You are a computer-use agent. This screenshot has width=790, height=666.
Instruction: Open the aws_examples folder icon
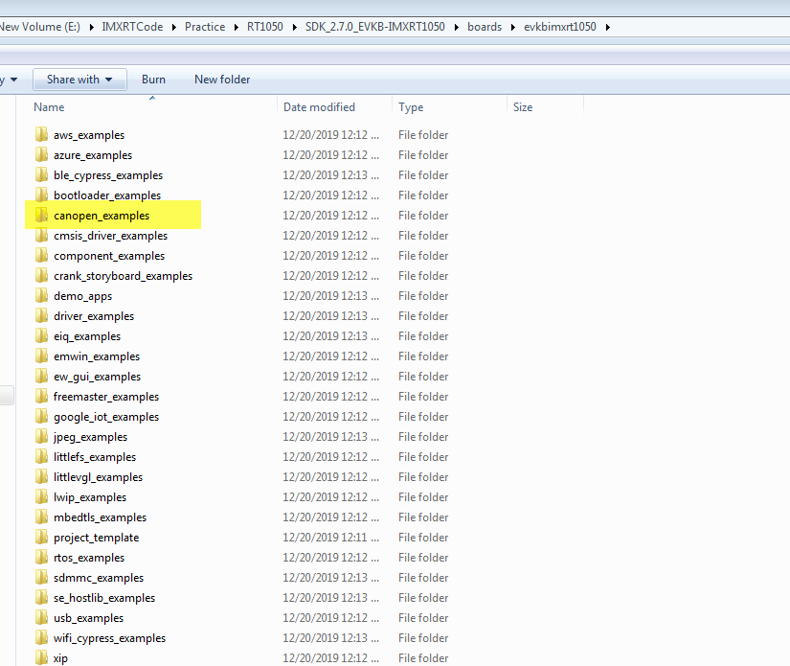tap(42, 134)
